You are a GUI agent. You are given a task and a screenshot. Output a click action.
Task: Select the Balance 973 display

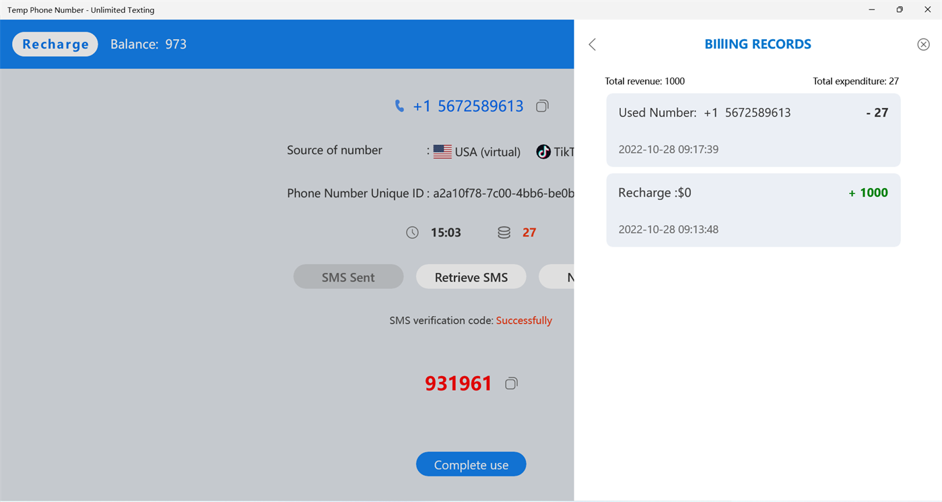click(148, 44)
